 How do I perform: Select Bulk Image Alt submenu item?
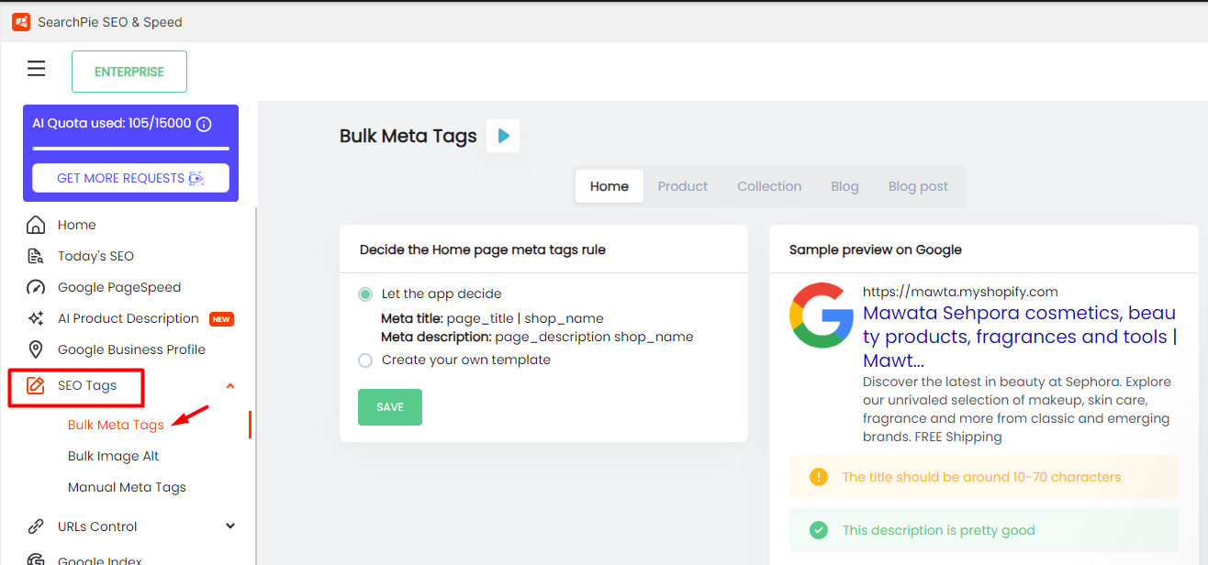coord(114,456)
